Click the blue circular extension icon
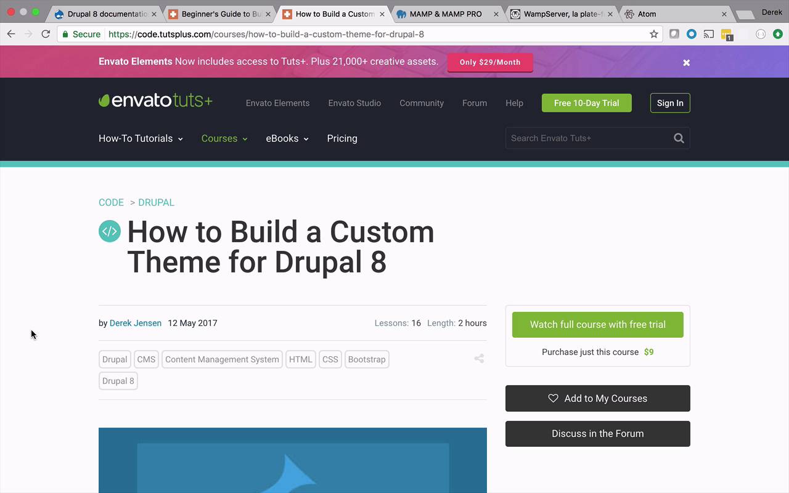 pyautogui.click(x=692, y=34)
